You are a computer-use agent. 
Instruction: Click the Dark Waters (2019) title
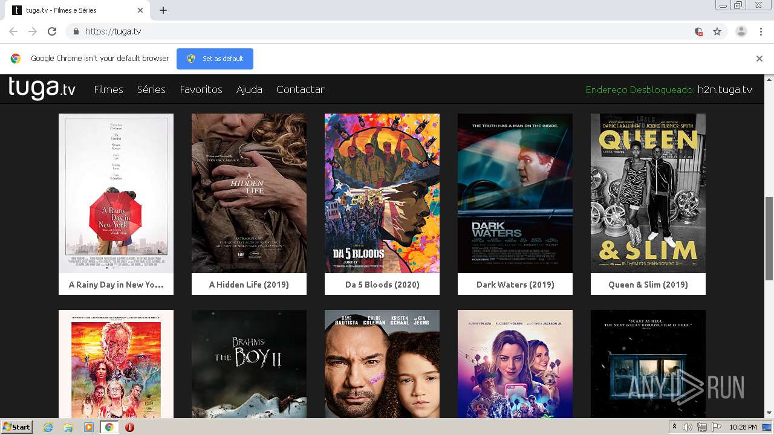pos(515,285)
